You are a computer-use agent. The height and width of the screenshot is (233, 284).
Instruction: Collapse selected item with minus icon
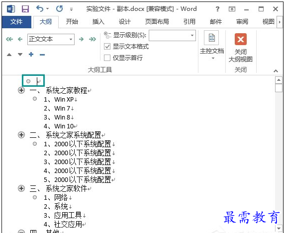[42, 55]
